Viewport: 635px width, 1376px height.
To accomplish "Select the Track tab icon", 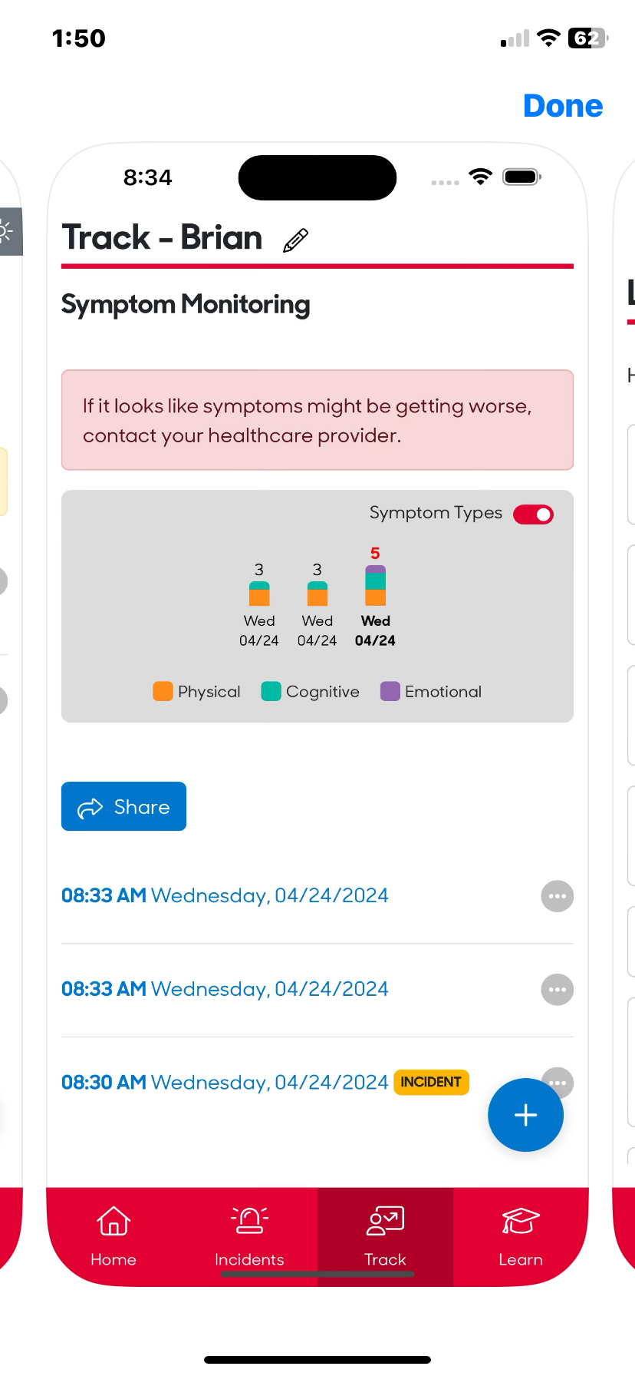I will click(384, 1219).
